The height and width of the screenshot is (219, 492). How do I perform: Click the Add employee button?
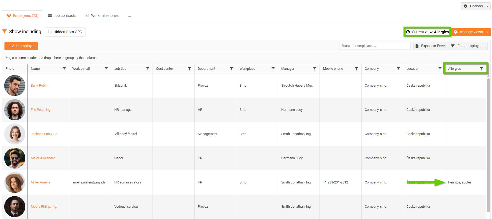21,46
